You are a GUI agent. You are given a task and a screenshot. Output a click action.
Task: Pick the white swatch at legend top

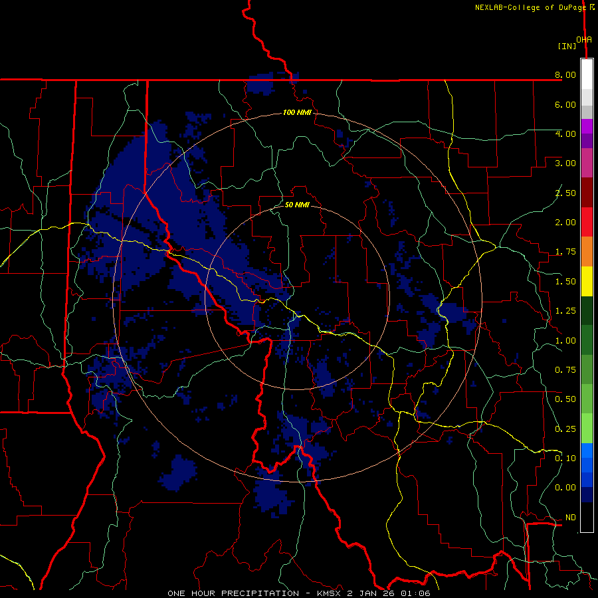coord(587,74)
